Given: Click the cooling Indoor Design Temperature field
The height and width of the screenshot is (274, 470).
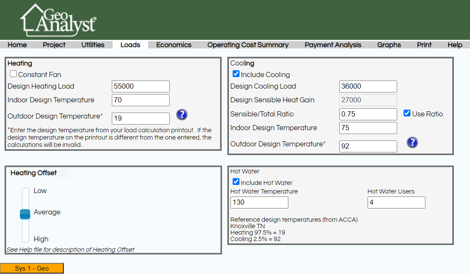Looking at the screenshot, I should coord(368,128).
